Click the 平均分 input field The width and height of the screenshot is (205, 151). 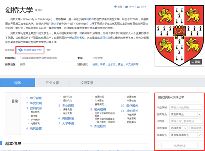click(186, 121)
